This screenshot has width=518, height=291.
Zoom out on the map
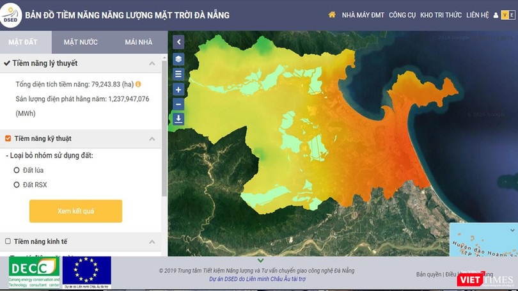tap(178, 104)
